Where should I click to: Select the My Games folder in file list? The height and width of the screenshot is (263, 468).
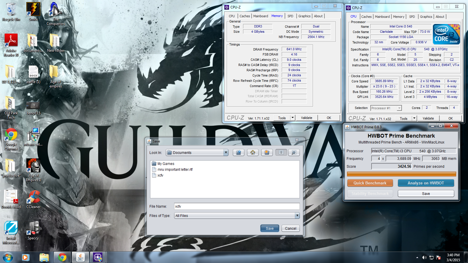(x=163, y=164)
